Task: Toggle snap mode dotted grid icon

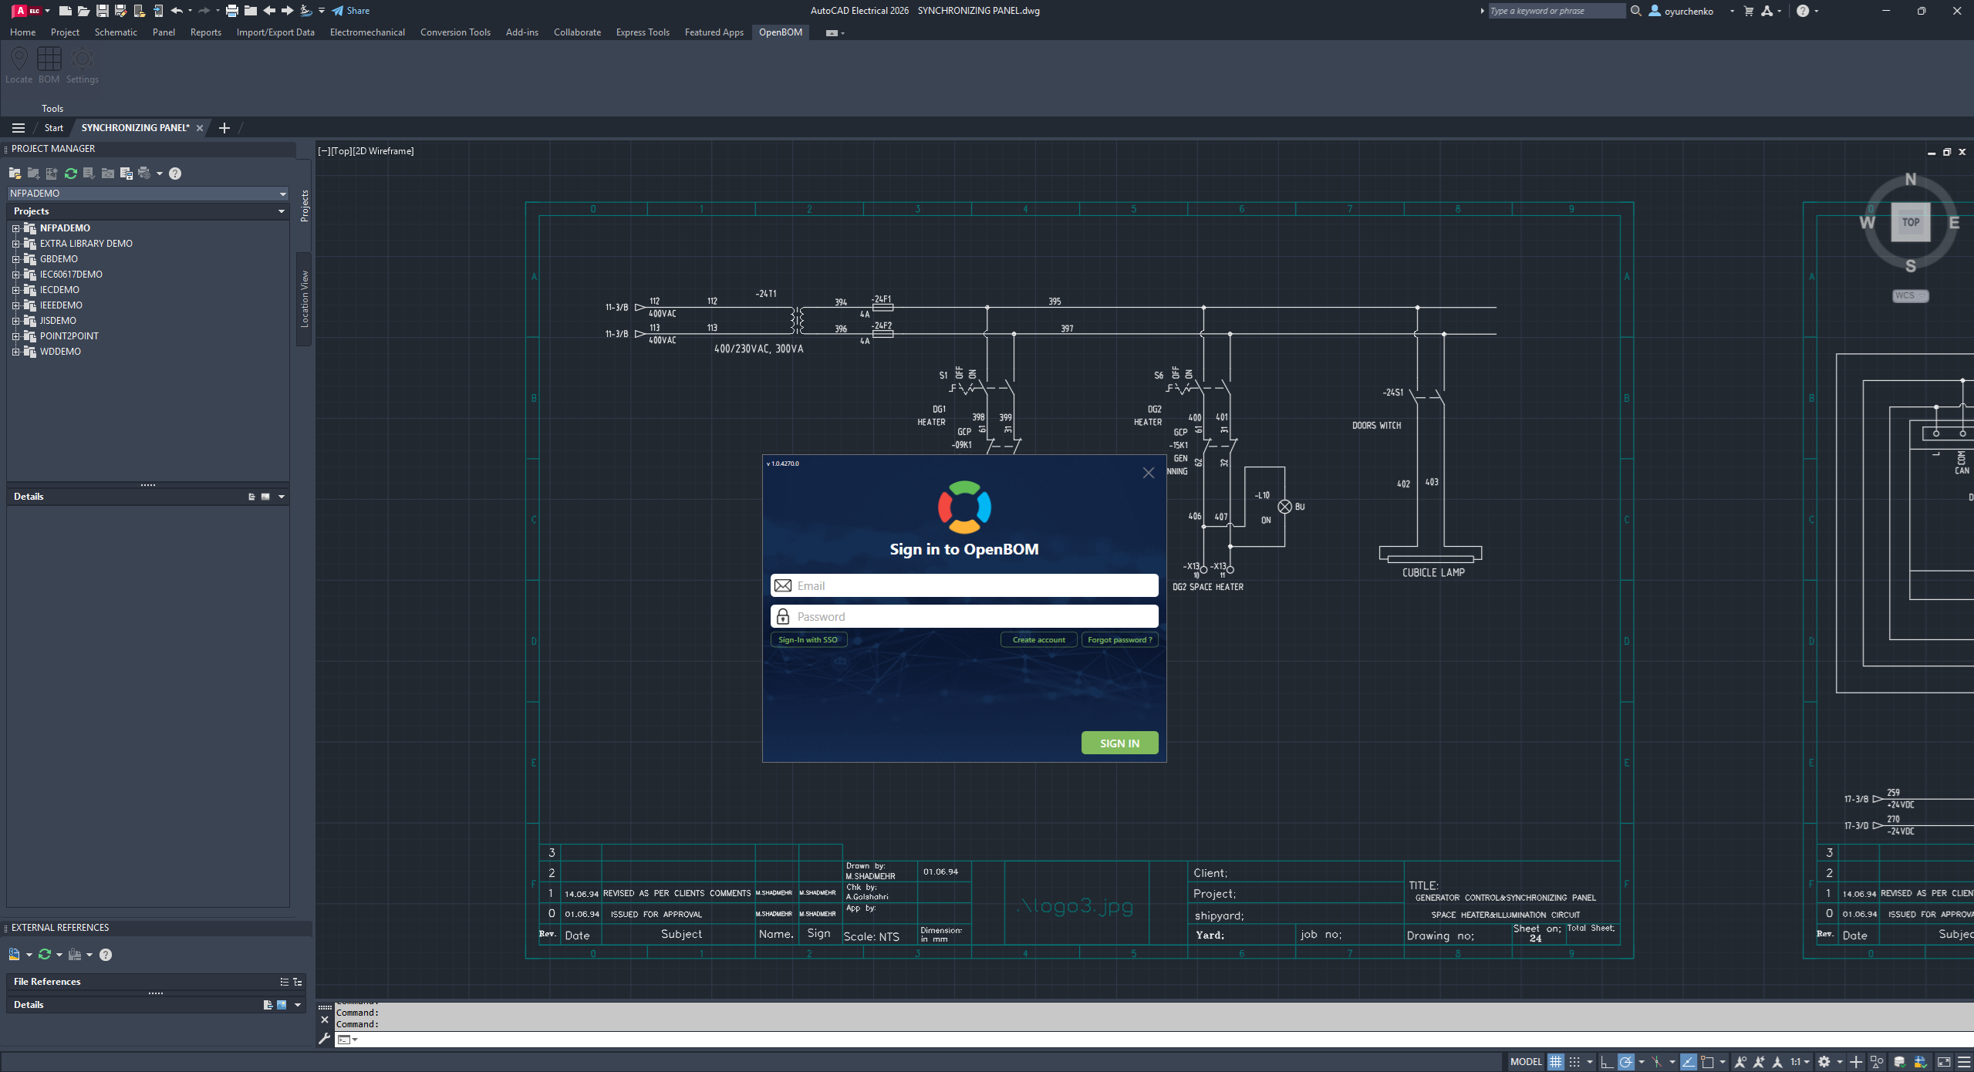Action: 1575,1062
